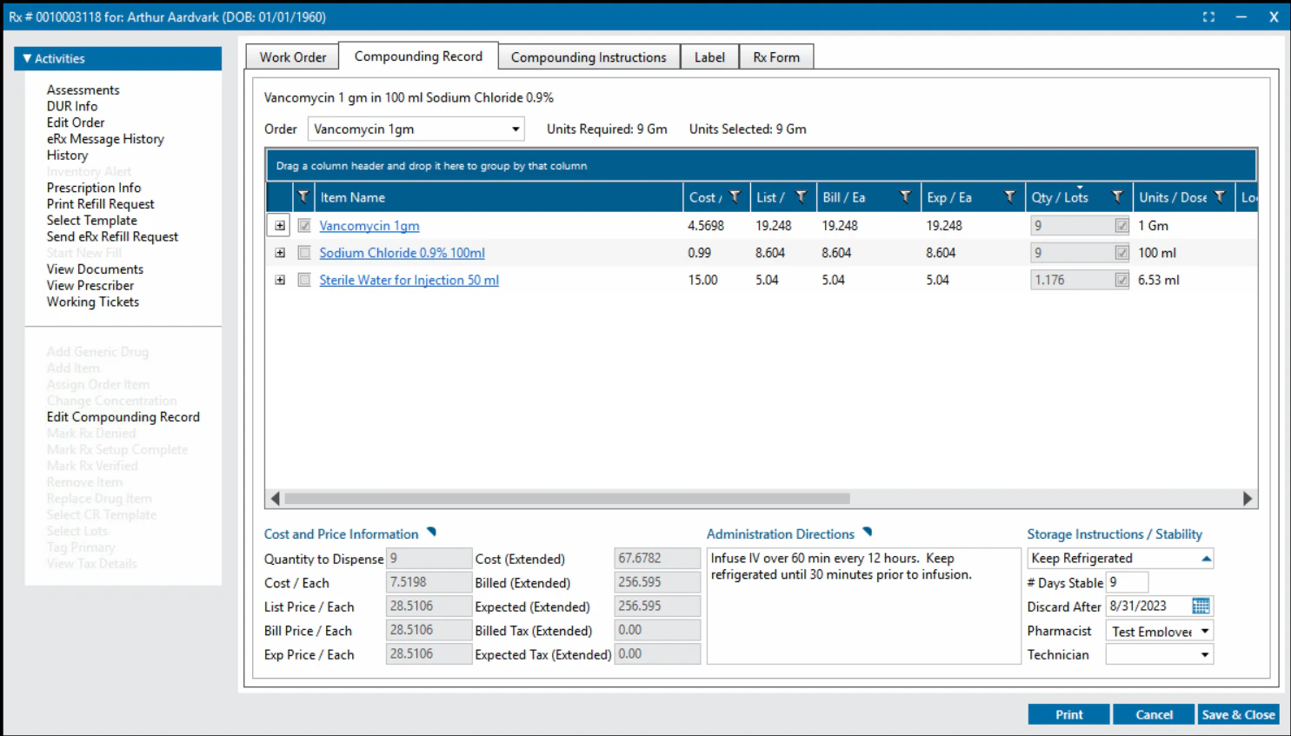The height and width of the screenshot is (736, 1291).
Task: Enable the Sterile Water for Injection checkbox
Action: tap(303, 279)
